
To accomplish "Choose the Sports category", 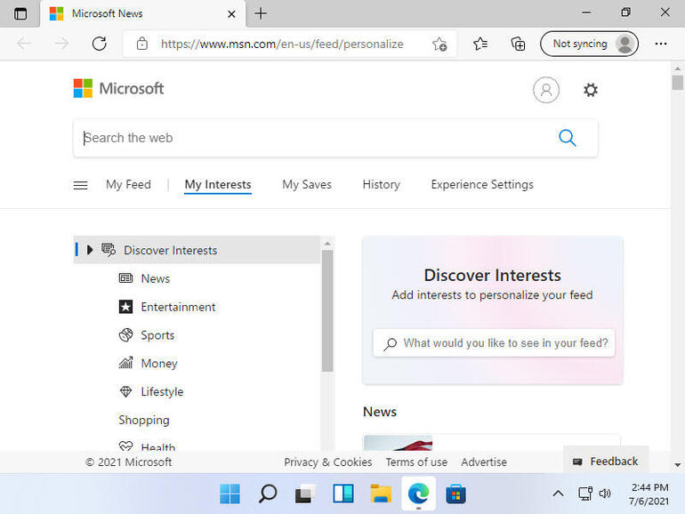I will (157, 335).
